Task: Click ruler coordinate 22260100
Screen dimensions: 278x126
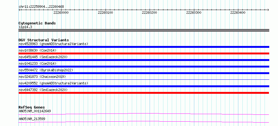Action: tap(105, 13)
